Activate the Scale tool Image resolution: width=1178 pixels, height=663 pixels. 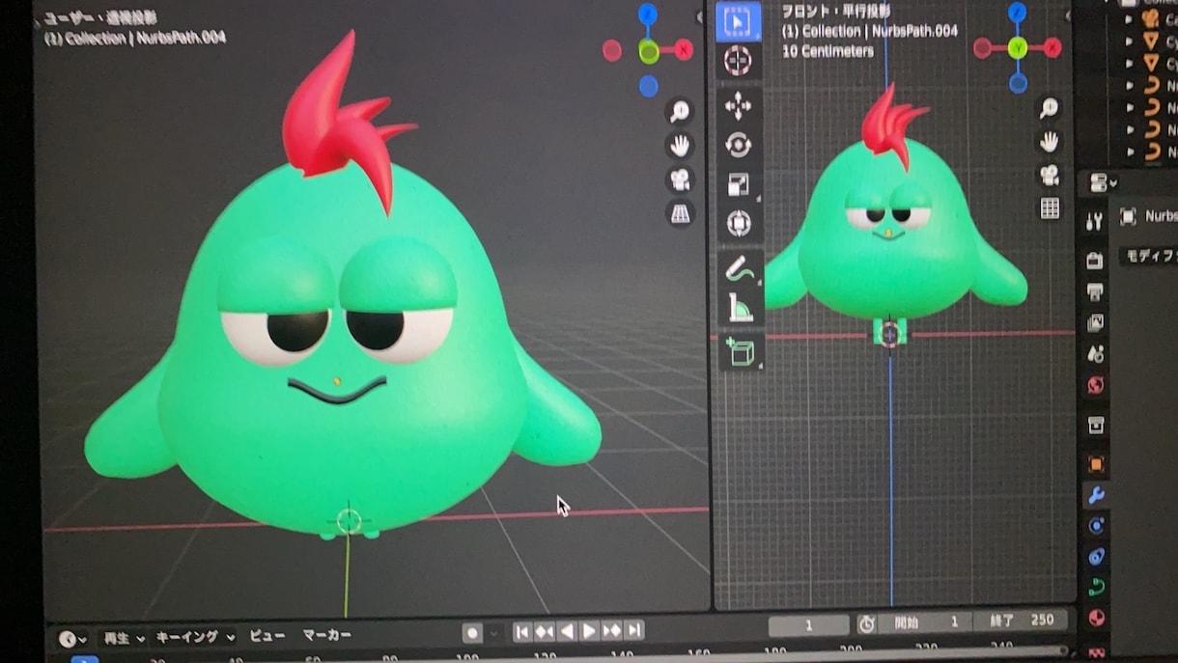tap(739, 184)
